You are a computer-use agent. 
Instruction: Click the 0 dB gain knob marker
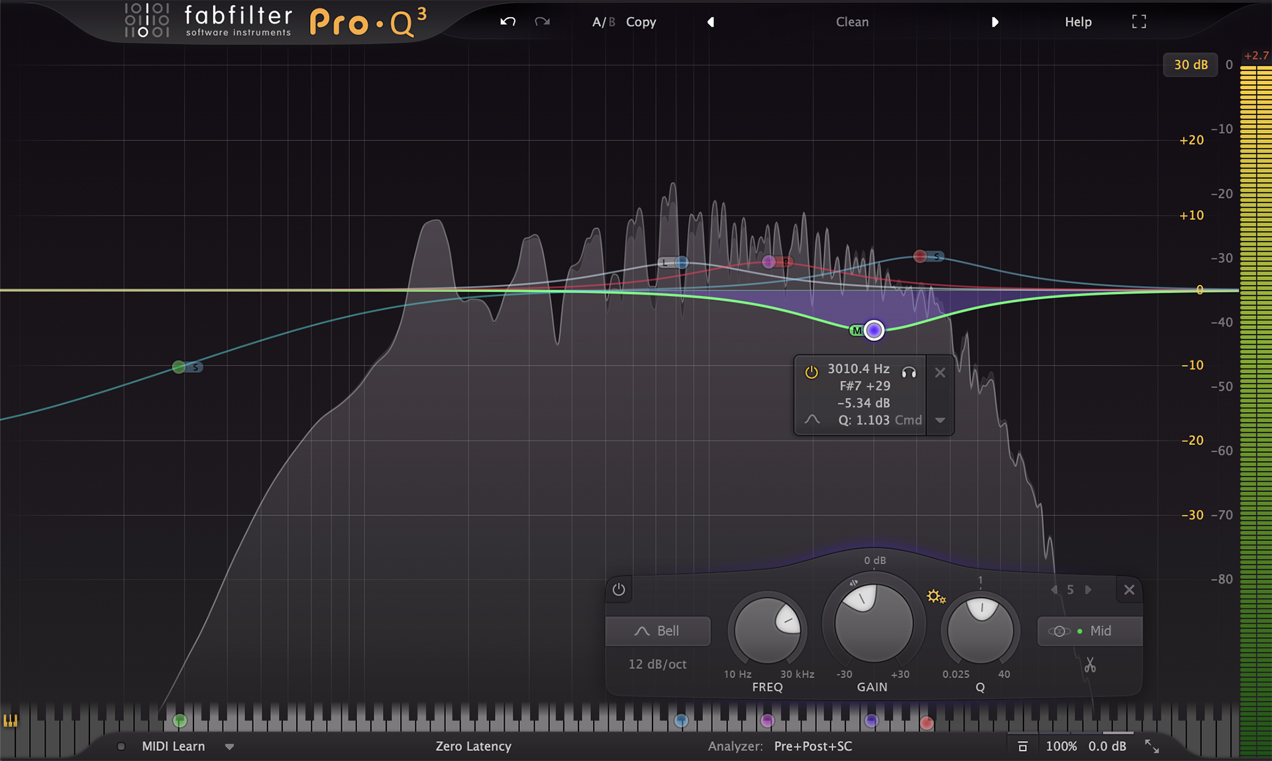point(874,560)
